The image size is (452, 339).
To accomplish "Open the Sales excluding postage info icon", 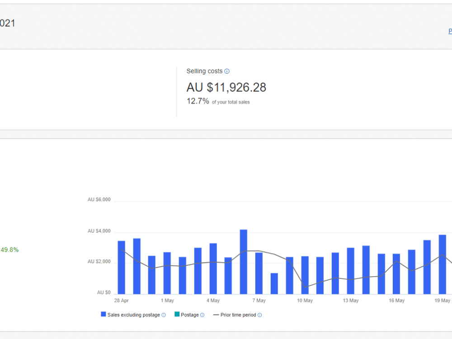I will (x=164, y=315).
